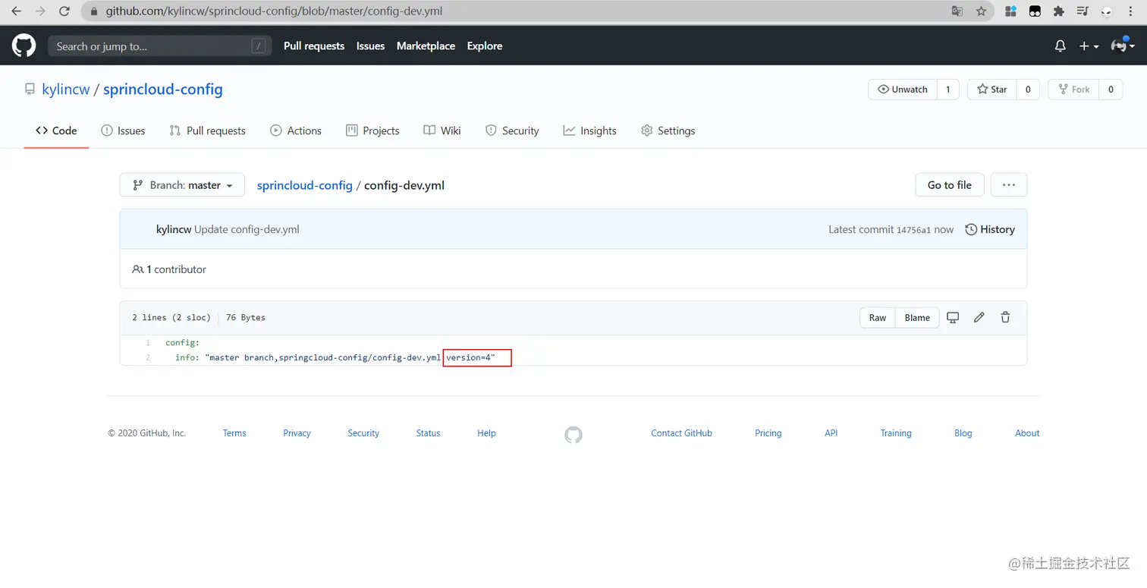Screen dimensions: 1147x588
Task: Click the GitHub Octocat logo in the header
Action: pos(24,46)
